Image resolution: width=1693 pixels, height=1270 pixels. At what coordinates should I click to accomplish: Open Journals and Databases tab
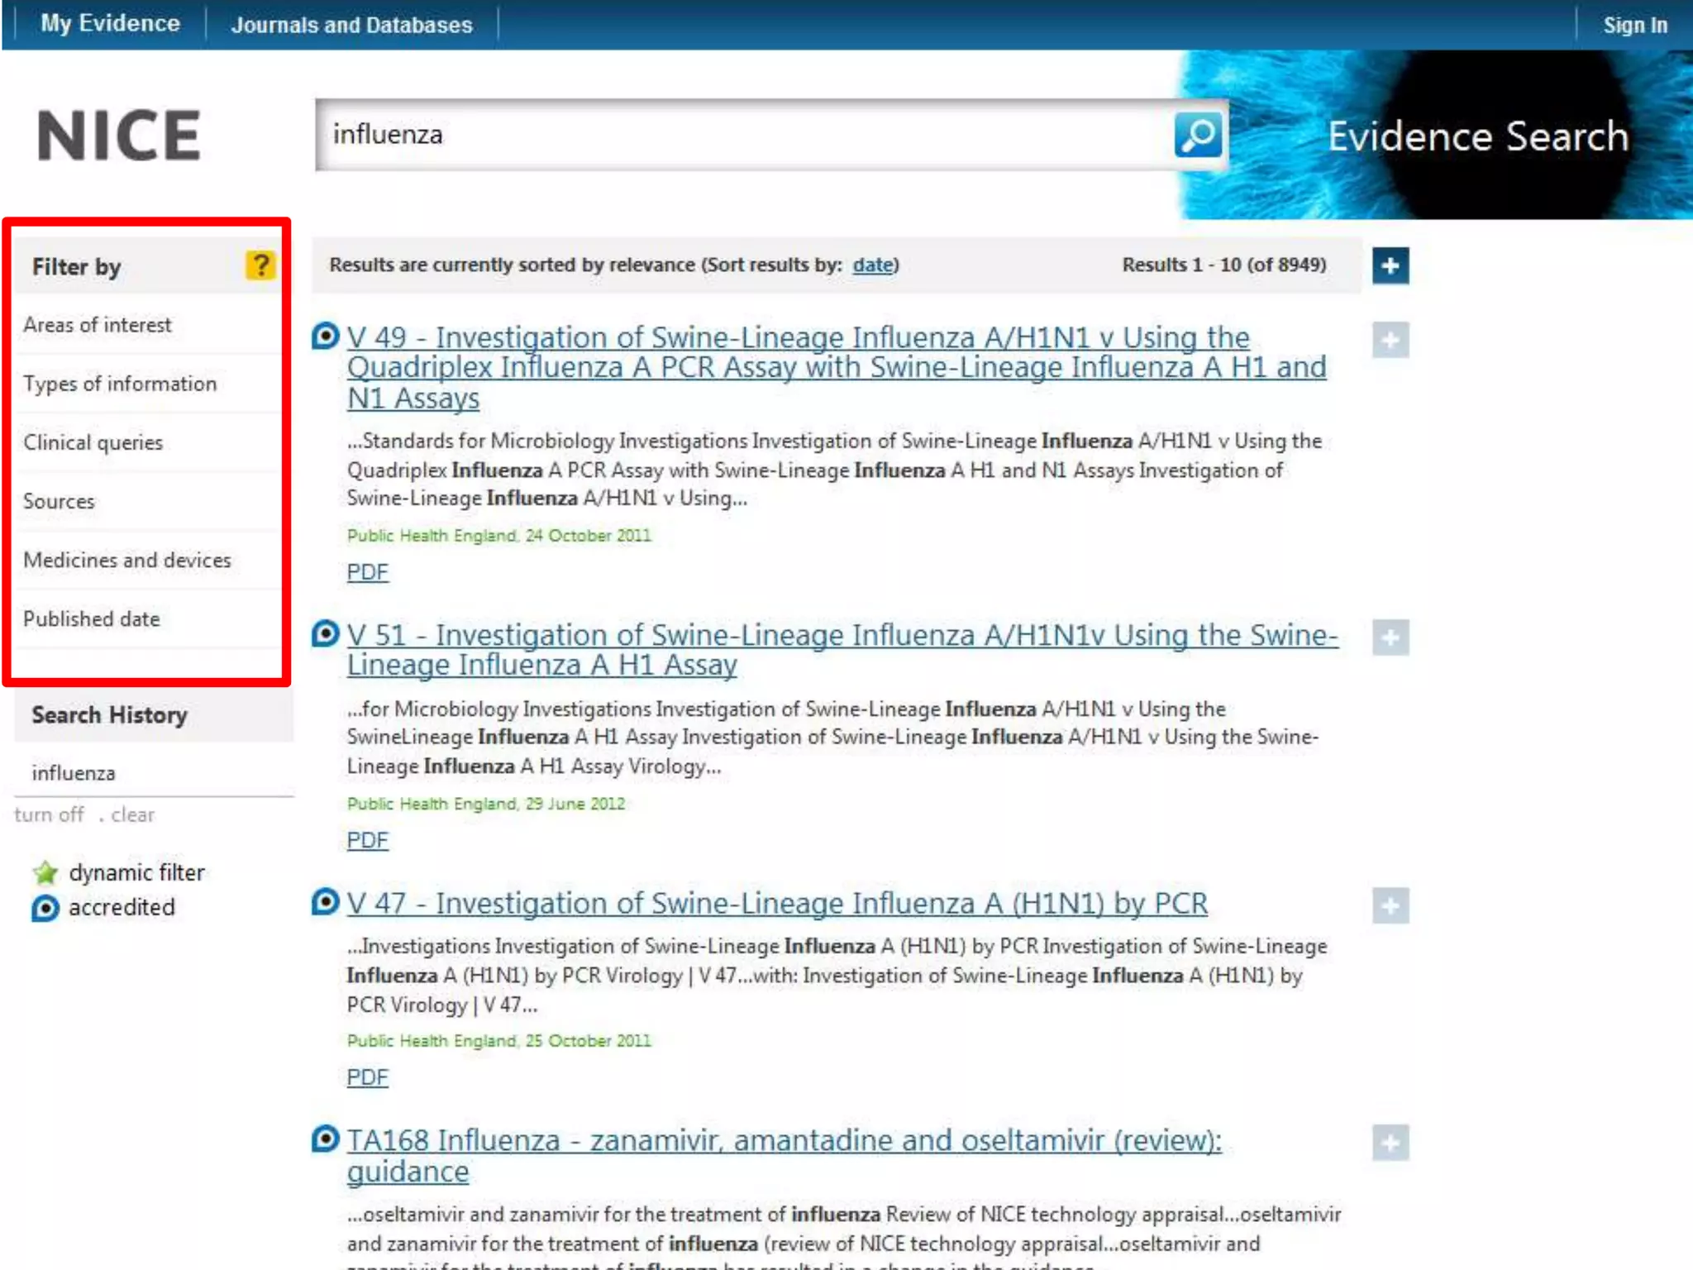[x=351, y=25]
